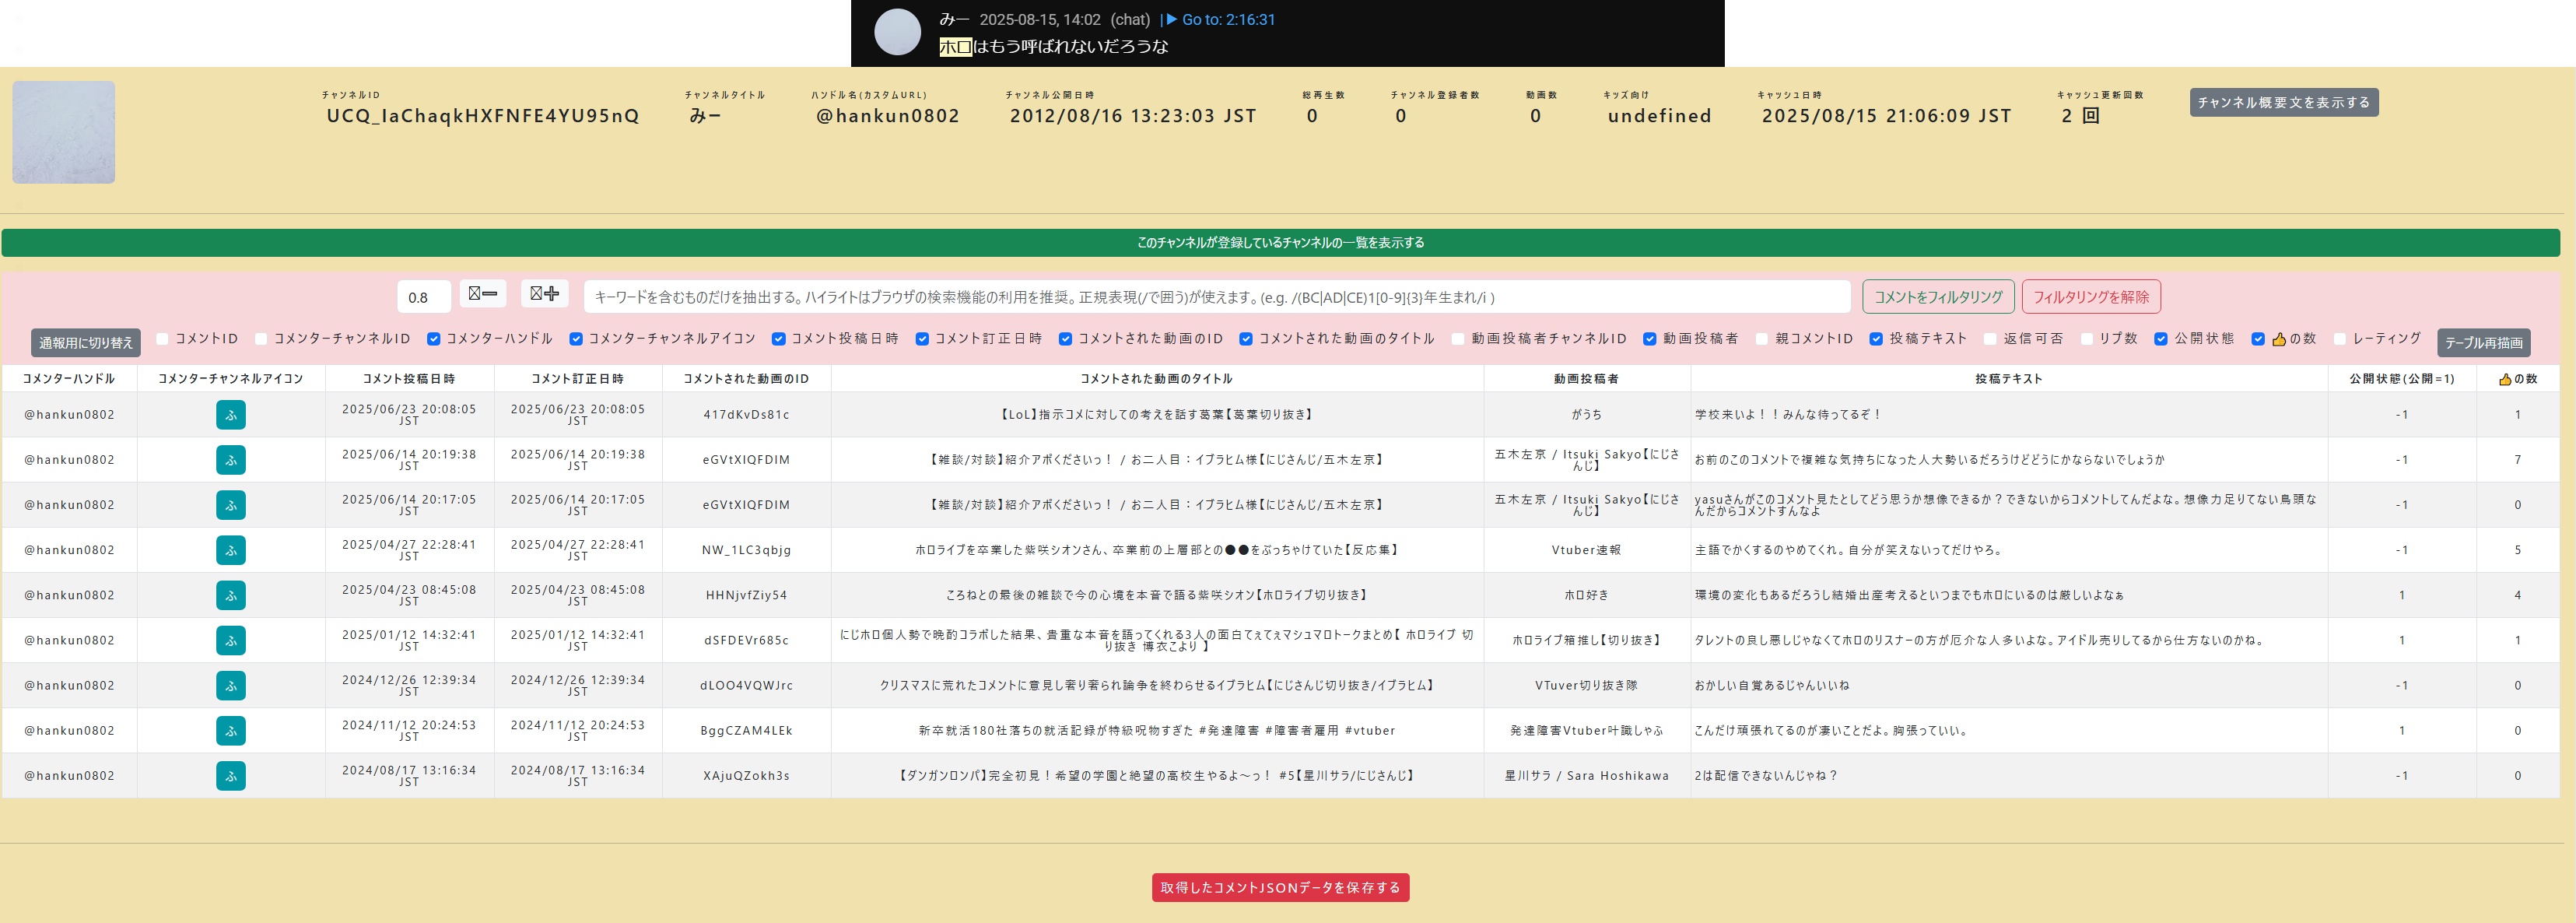Screen dimensions: 2576x923
Task: Enable the コメントID column checkbox
Action: point(162,339)
